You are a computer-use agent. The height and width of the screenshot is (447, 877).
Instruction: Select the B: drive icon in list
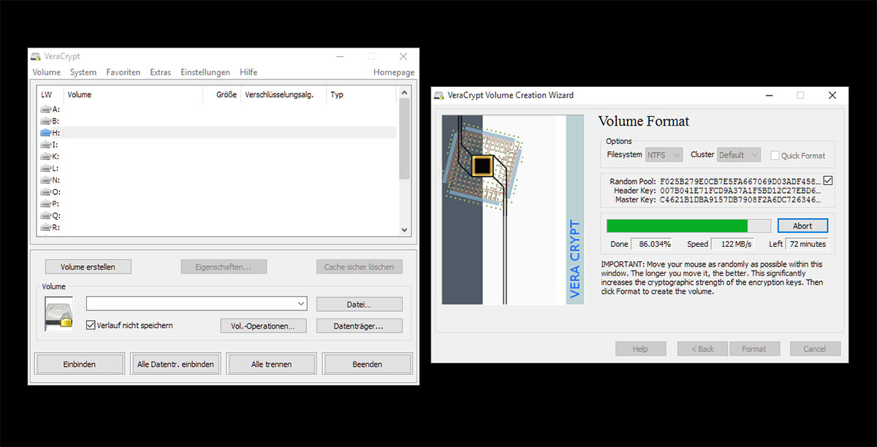tap(45, 121)
